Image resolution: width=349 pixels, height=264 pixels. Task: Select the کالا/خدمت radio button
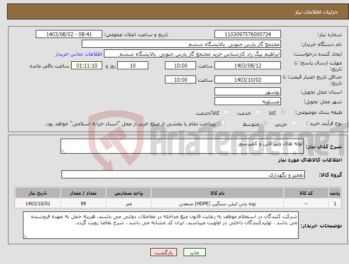click(226, 112)
